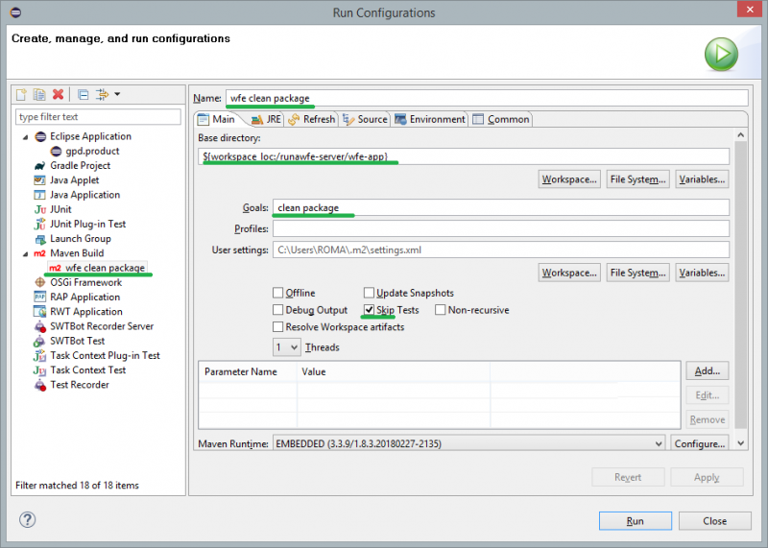Click the Parameter Name column header
The height and width of the screenshot is (548, 768).
pyautogui.click(x=248, y=371)
